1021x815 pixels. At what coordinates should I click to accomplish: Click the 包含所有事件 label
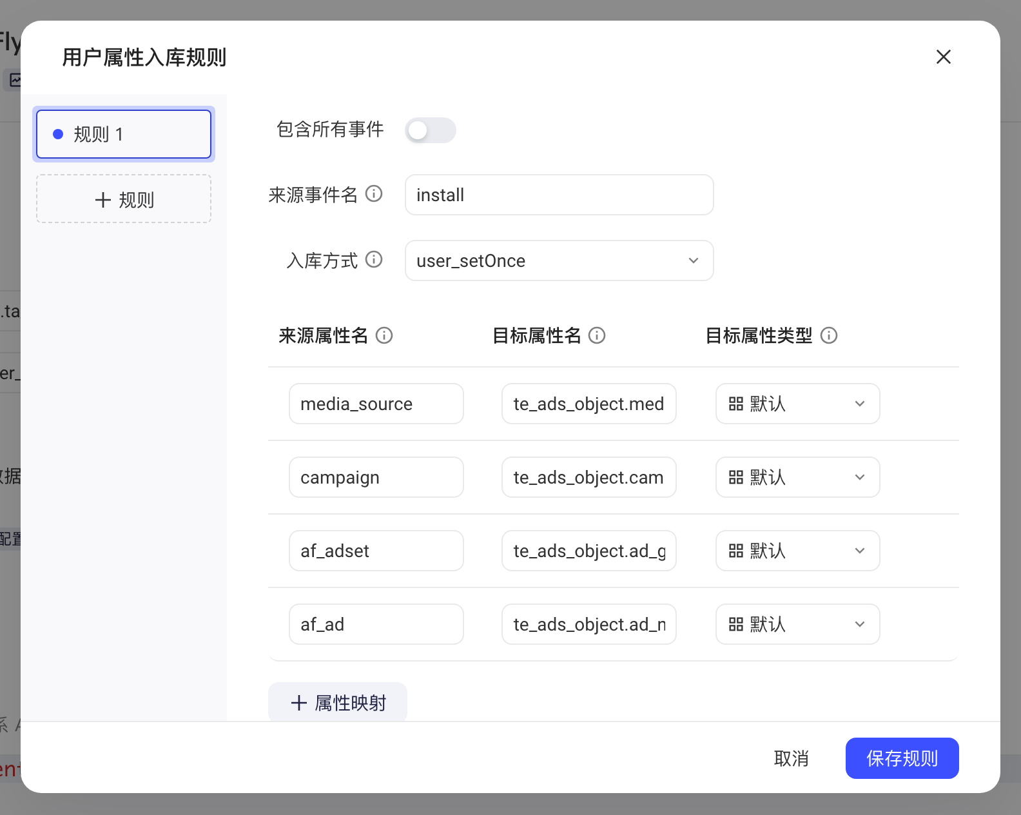pos(330,130)
